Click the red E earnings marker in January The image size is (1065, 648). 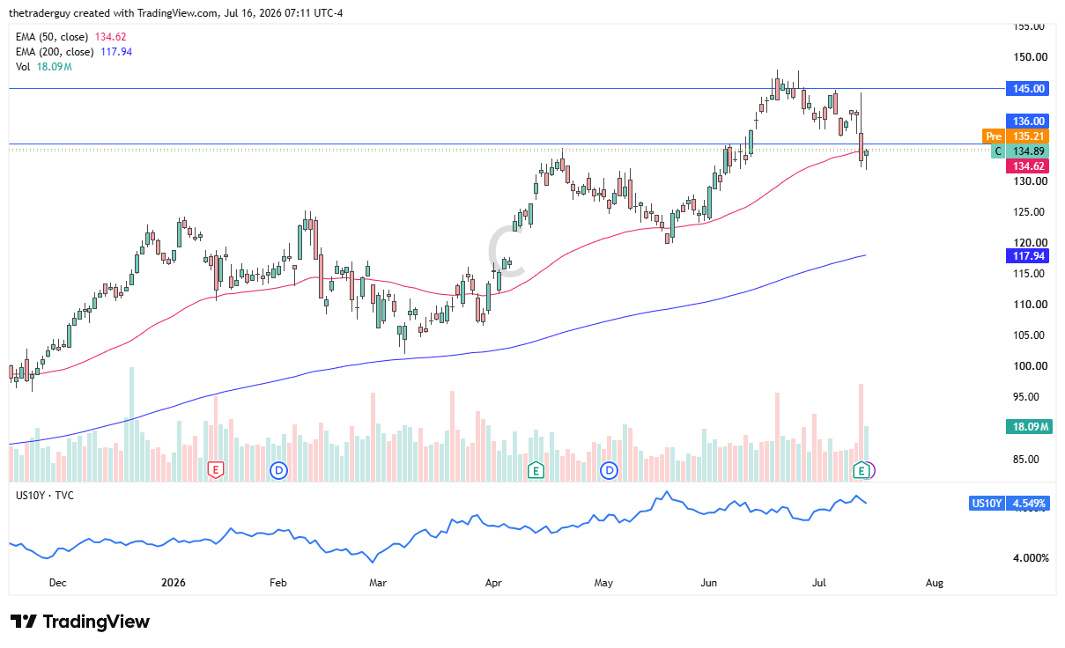215,470
